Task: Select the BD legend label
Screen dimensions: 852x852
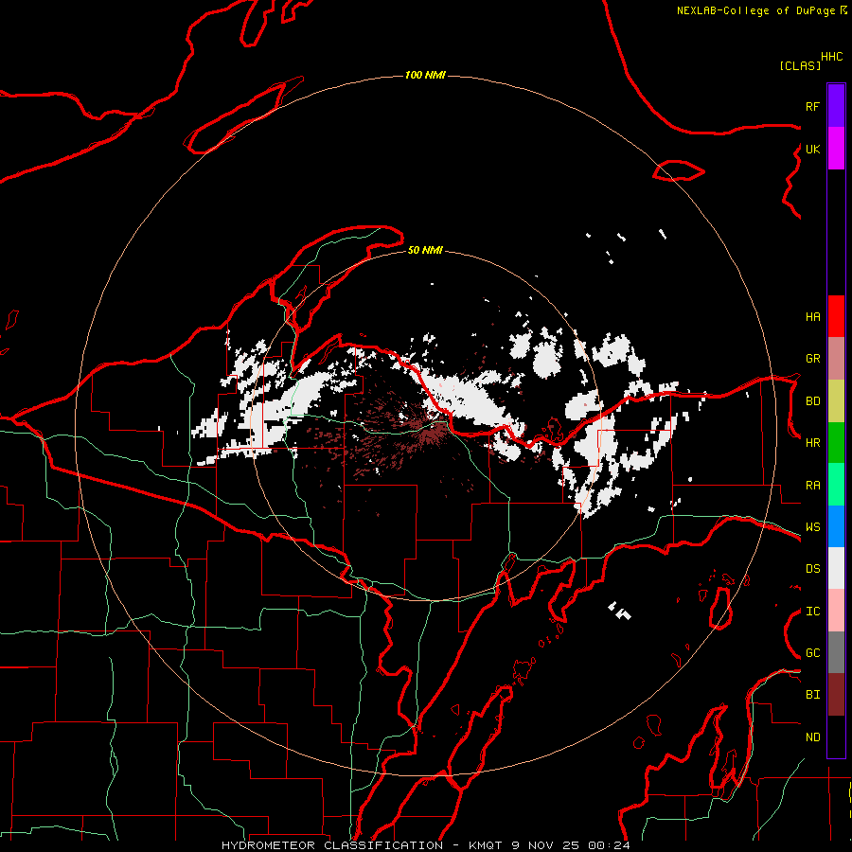Action: coord(812,401)
